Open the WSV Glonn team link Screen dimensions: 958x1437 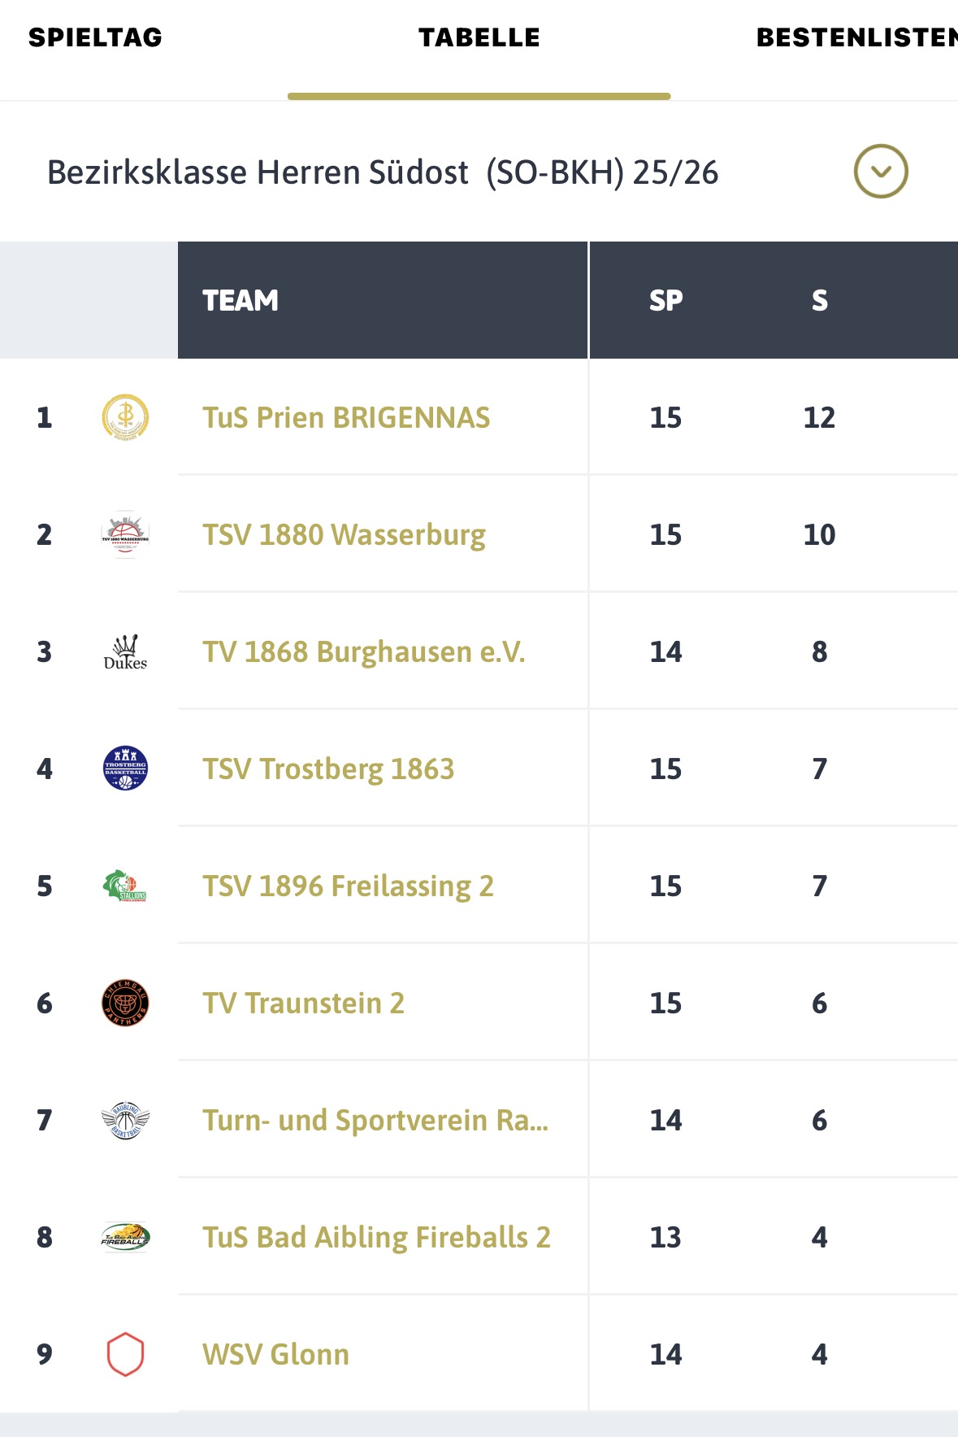point(275,1354)
